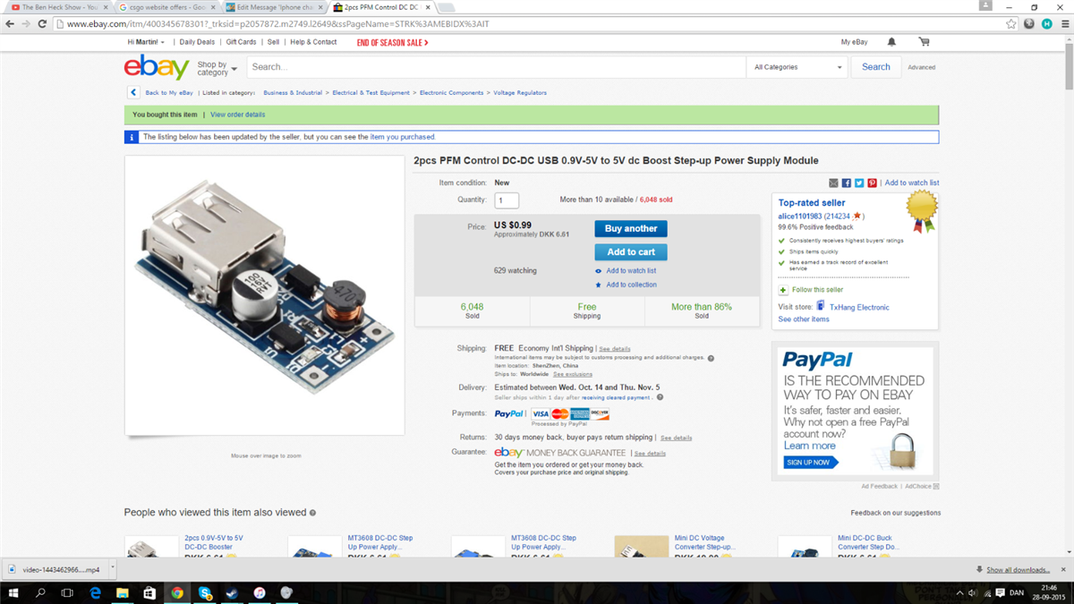Add to watch list below the price
This screenshot has height=604, width=1074.
coord(631,270)
